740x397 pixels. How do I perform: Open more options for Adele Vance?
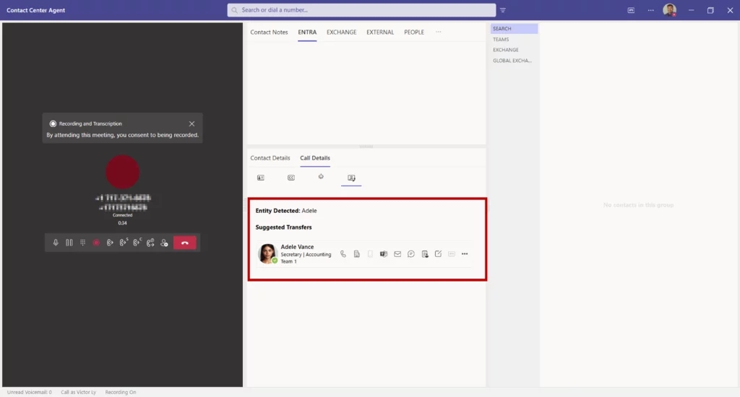[465, 254]
